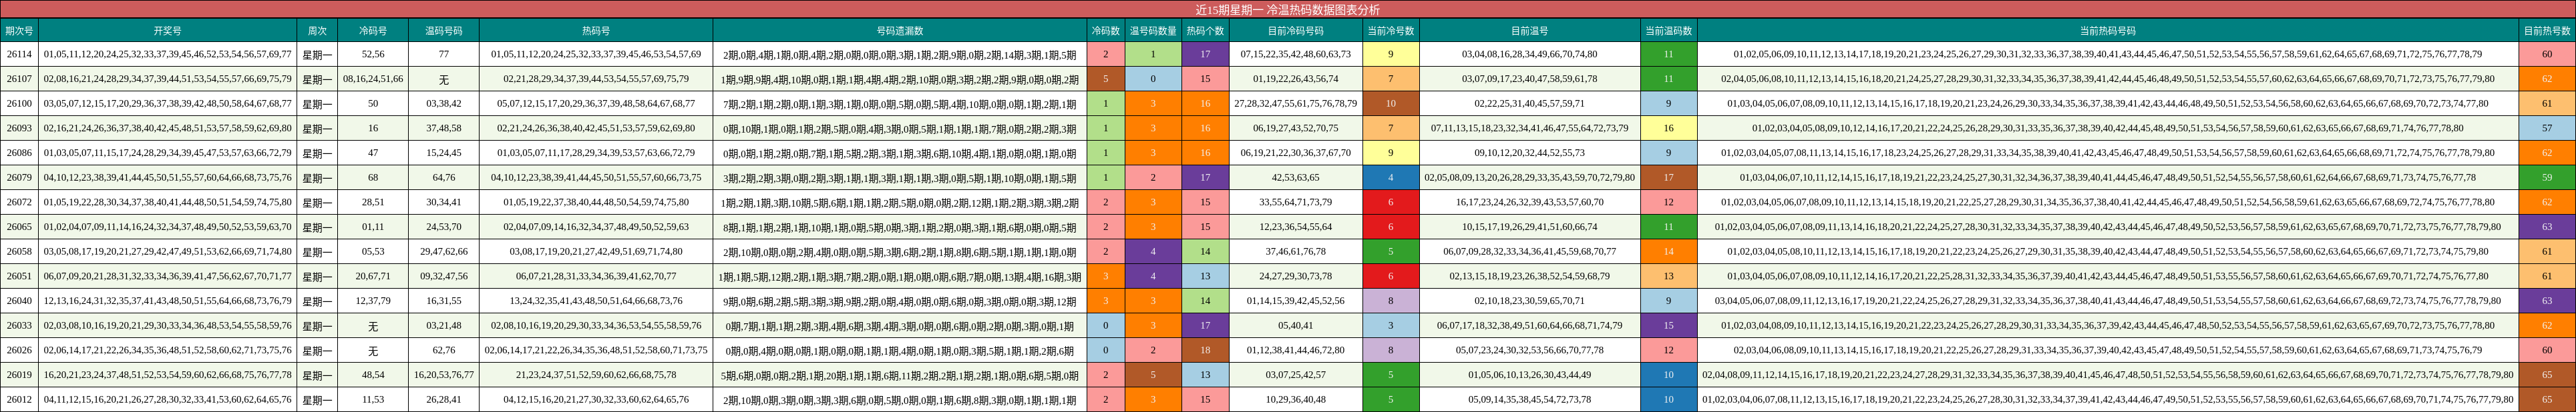Click the yellow warm count '16' in row 26093
Screen dimensions: 2576x412
click(1668, 129)
